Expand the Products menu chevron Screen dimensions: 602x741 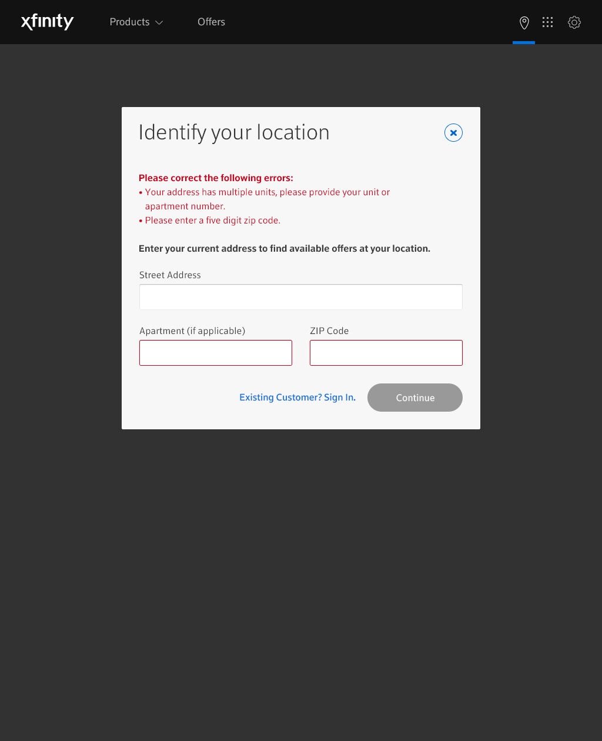(x=159, y=23)
